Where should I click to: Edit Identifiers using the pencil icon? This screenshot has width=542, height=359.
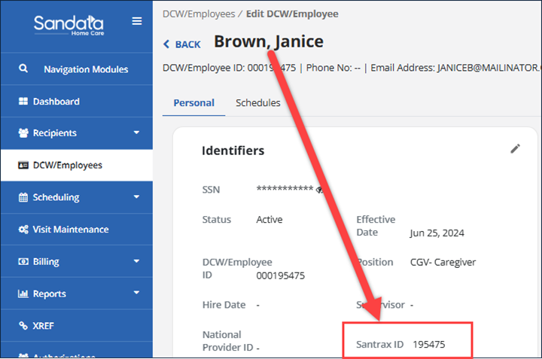(515, 149)
